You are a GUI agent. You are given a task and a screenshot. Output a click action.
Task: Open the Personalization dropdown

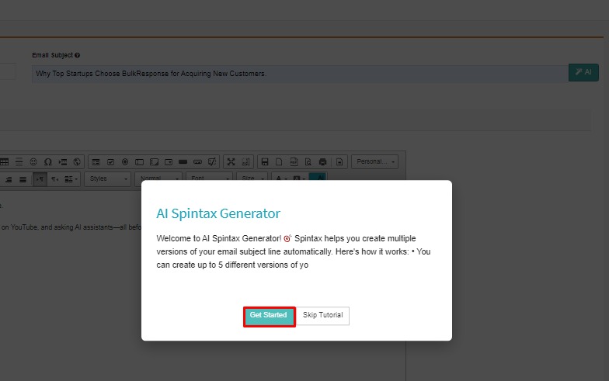tap(374, 161)
